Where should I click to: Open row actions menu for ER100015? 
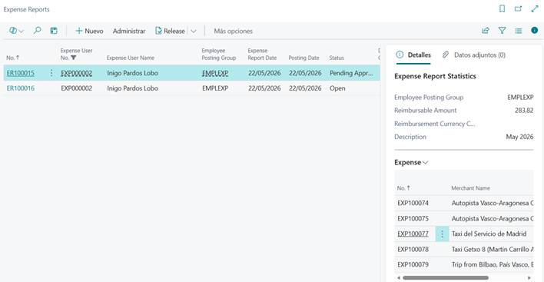51,73
